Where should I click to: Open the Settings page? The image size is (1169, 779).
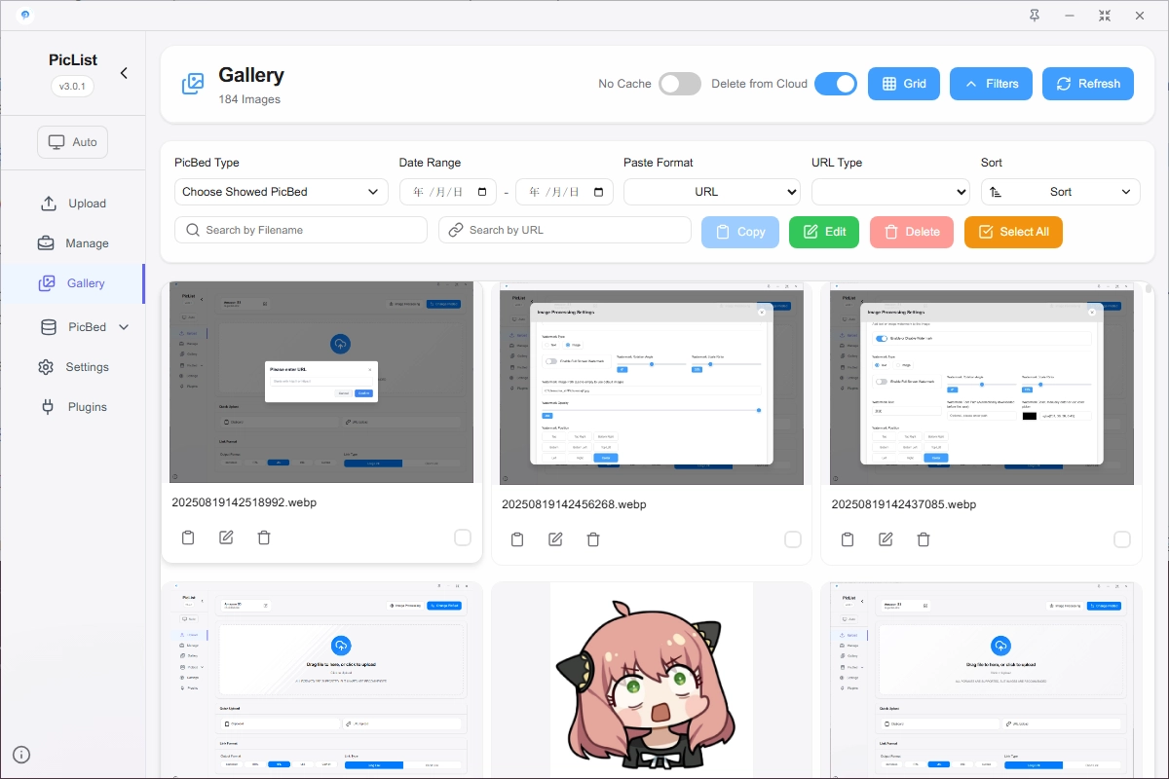point(73,367)
